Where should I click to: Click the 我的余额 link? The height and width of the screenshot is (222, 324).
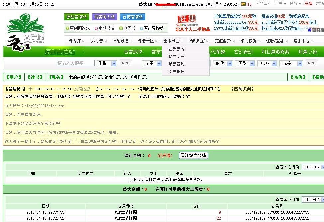point(77,77)
